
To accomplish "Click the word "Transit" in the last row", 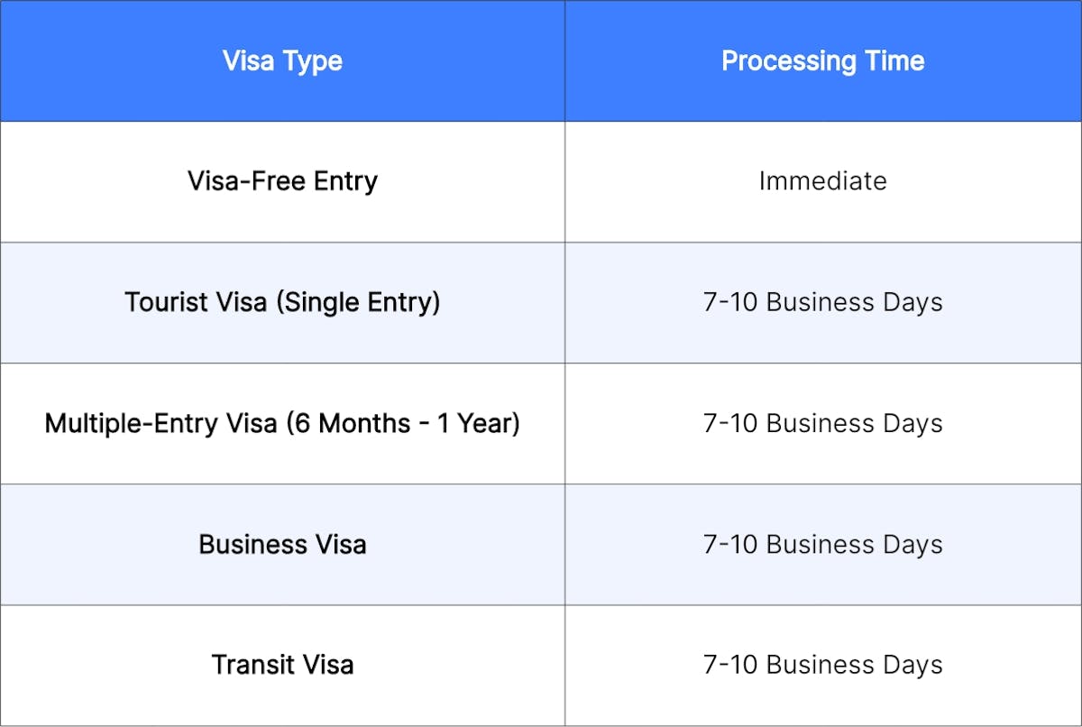I will coord(249,666).
